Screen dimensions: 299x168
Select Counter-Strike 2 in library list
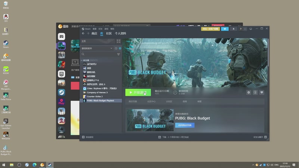click(x=101, y=97)
